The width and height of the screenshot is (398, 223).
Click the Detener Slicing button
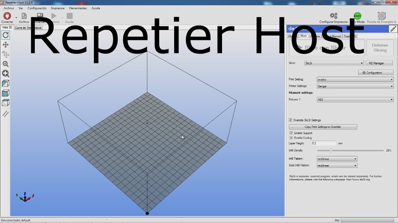380,48
